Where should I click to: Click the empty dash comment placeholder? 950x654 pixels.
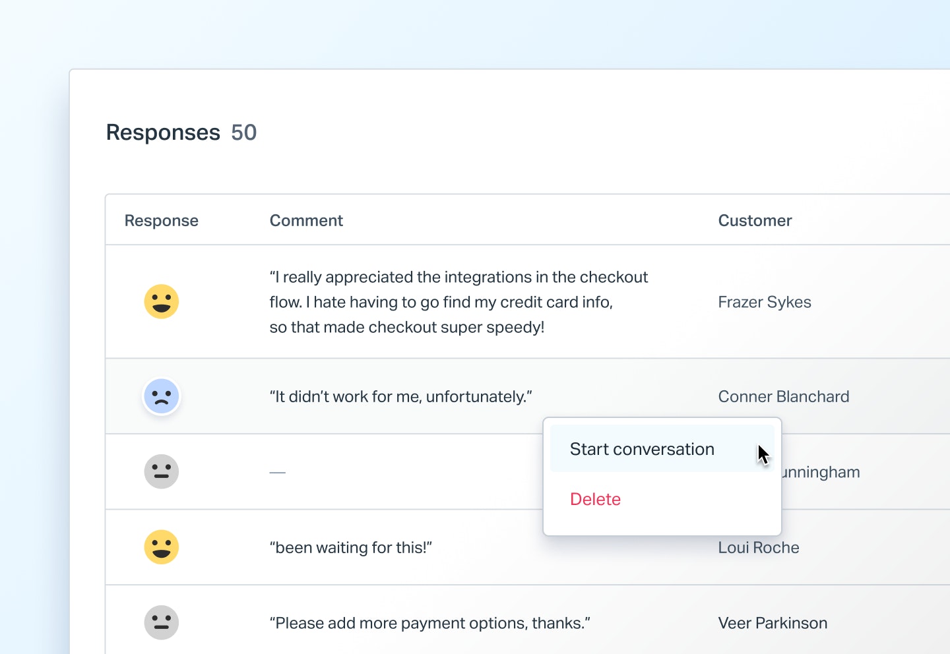[x=278, y=473]
